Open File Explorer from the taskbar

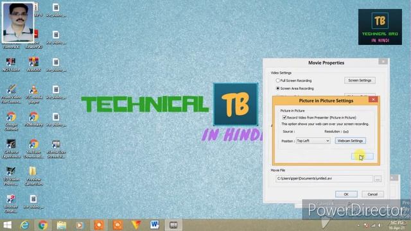62,225
